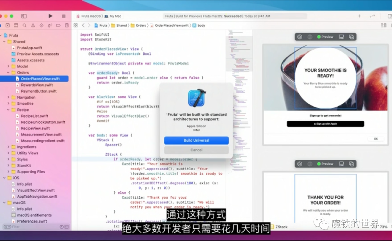Open macOS.entitlements file
Screen dimensions: 392x241
[34, 215]
